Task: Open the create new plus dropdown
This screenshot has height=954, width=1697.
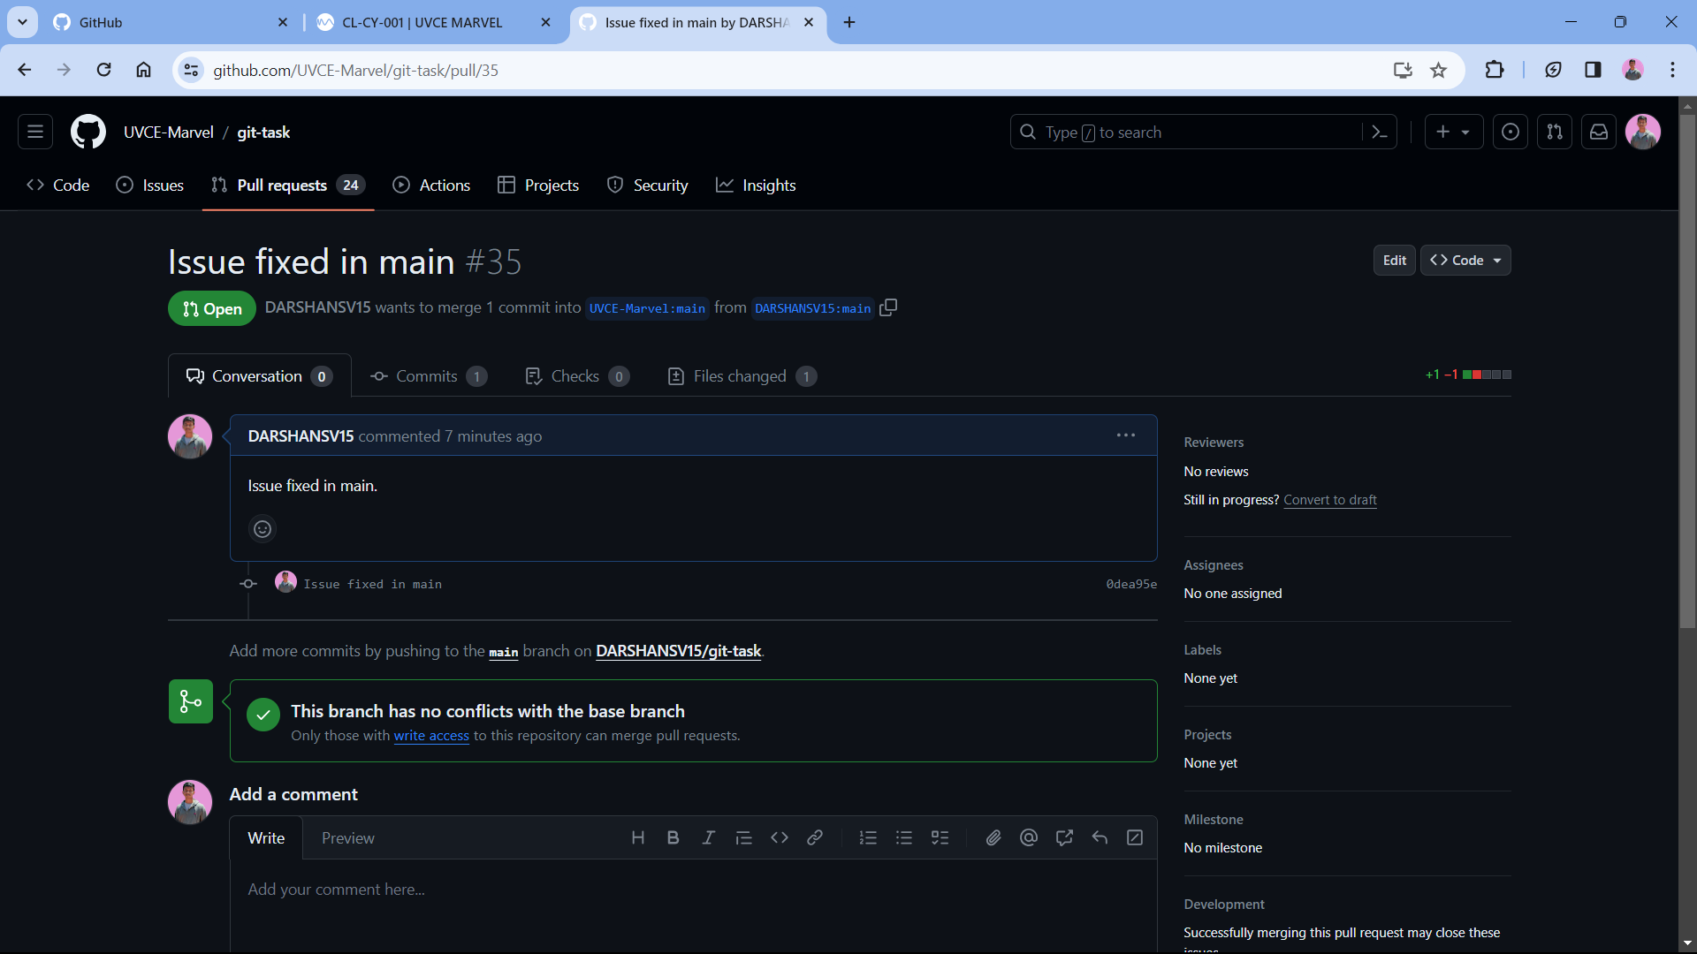Action: 1453,132
